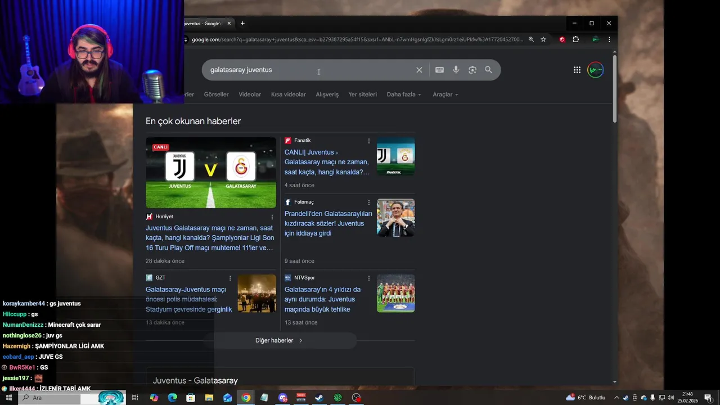Click the Chrome address bar URL
Viewport: 720px width, 405px height.
[357, 39]
